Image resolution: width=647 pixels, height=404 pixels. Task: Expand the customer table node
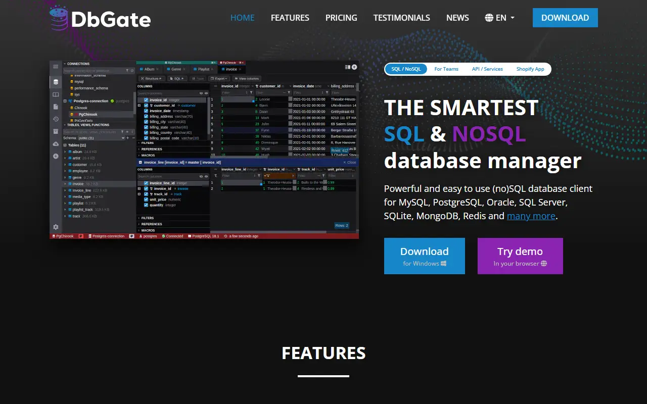click(65, 165)
